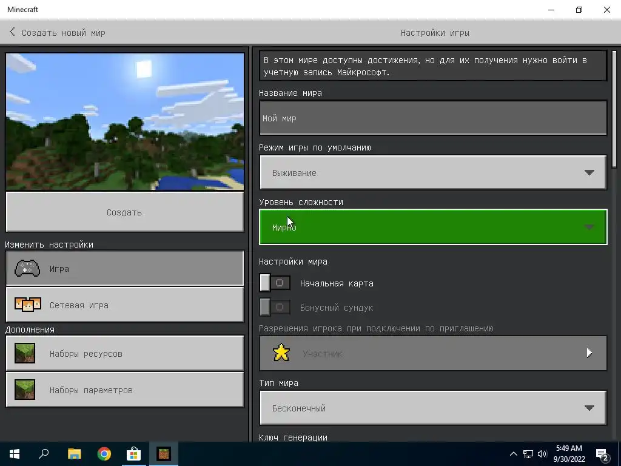Open the notification center icon
621x466 pixels.
coord(602,454)
